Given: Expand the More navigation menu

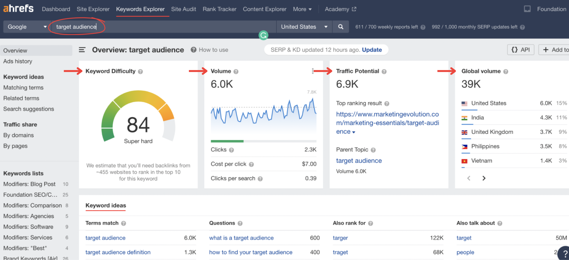Looking at the screenshot, I should click(x=302, y=9).
